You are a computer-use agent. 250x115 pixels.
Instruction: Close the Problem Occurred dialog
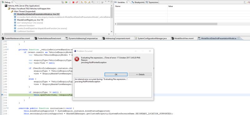pos(150,51)
